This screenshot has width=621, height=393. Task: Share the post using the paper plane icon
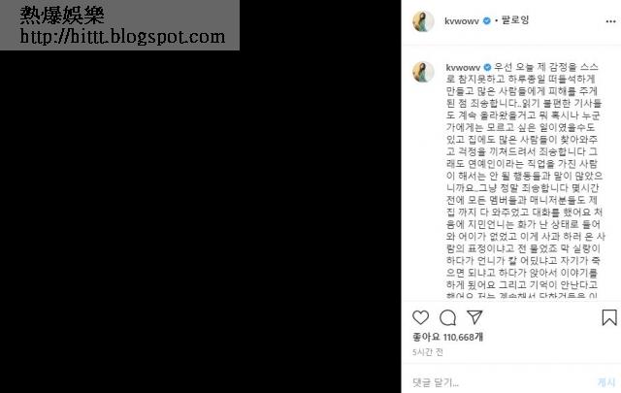pos(474,317)
